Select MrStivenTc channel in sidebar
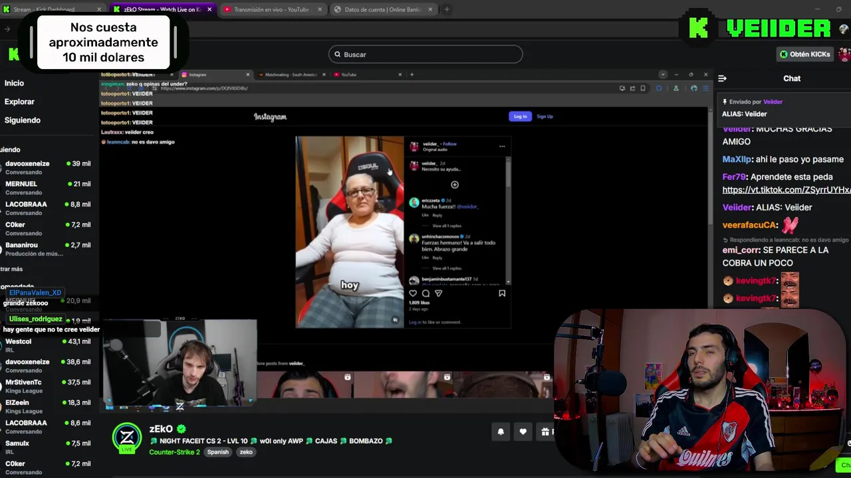The image size is (851, 478). pyautogui.click(x=47, y=386)
